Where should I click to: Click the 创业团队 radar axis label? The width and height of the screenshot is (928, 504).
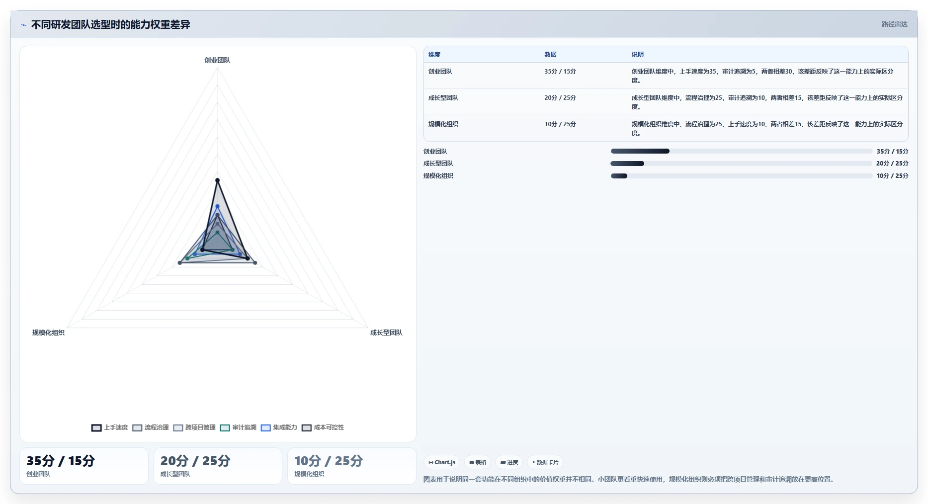pyautogui.click(x=217, y=60)
